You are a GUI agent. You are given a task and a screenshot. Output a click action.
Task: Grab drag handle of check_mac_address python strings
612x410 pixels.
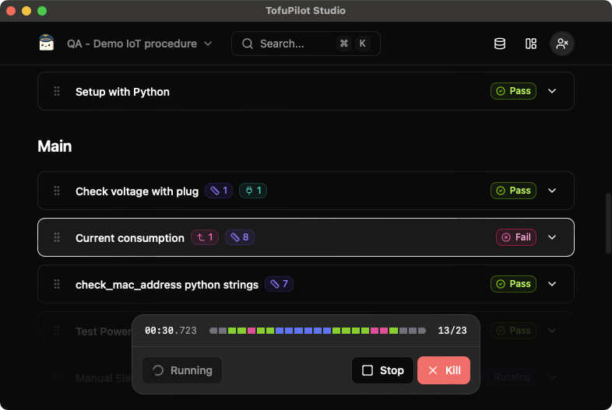pos(57,284)
